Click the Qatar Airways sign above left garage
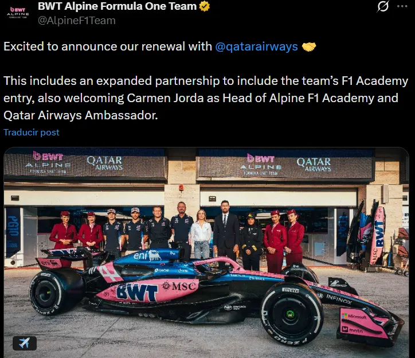The height and width of the screenshot is (358, 415). (x=104, y=163)
